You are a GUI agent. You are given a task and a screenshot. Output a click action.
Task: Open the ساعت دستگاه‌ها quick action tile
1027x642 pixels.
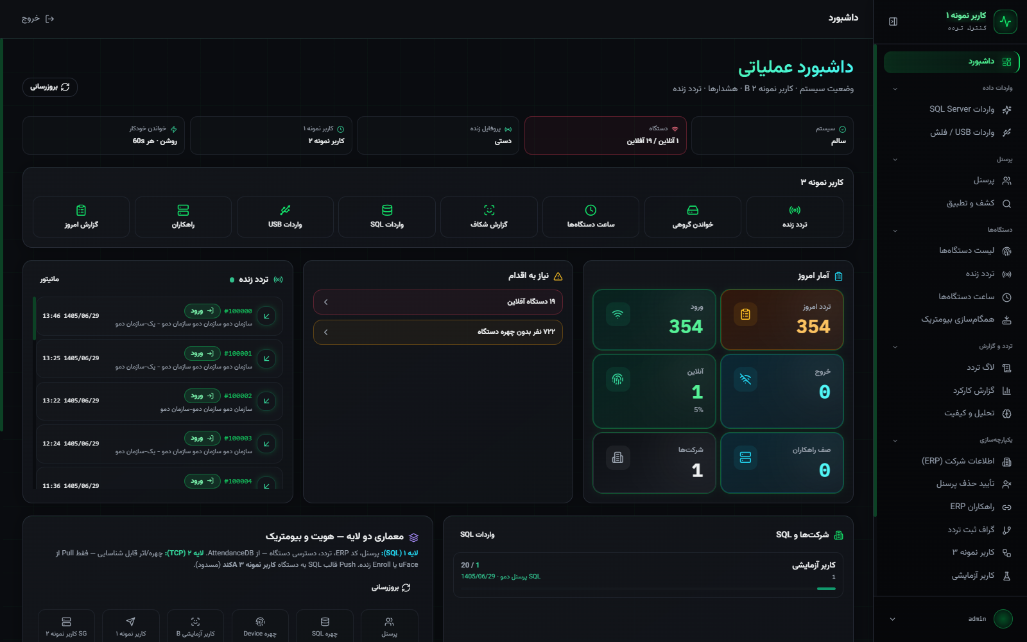(591, 217)
